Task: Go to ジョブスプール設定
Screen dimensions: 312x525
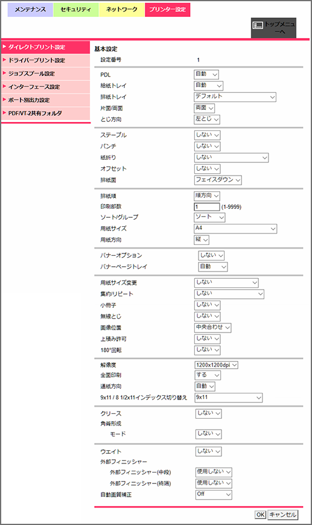Action: tap(45, 74)
